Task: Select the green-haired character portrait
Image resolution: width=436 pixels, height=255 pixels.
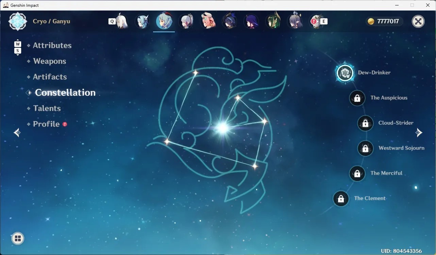Action: tap(273, 21)
